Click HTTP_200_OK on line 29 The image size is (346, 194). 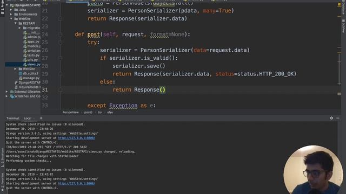click(276, 74)
